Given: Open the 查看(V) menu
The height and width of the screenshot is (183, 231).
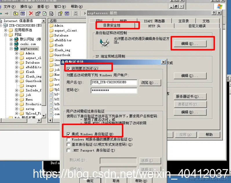Looking at the screenshot, I should 43,7.
